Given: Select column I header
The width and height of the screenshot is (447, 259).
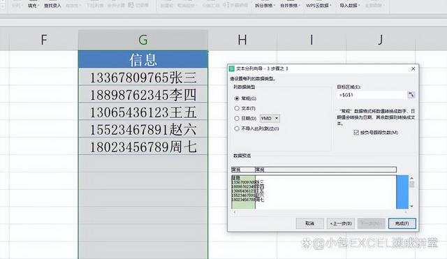Looking at the screenshot, I should [x=312, y=40].
